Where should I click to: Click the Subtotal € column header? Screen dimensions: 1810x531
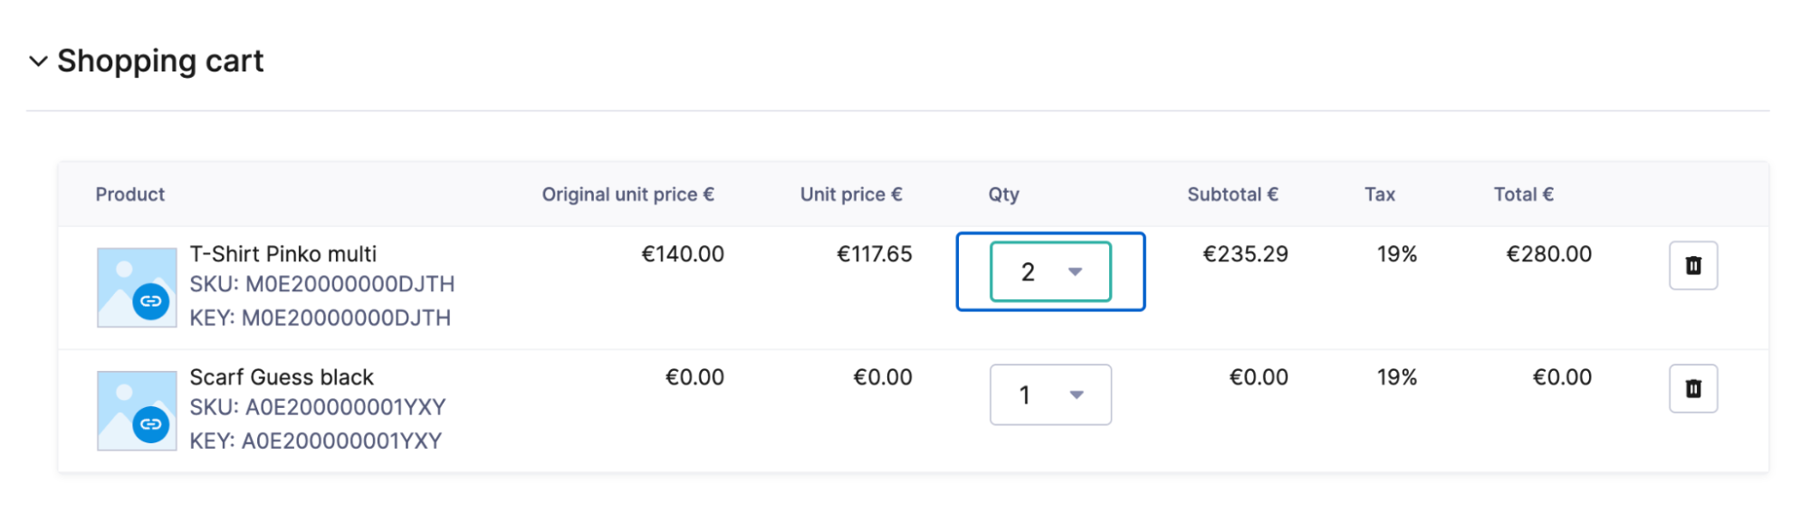point(1232,194)
